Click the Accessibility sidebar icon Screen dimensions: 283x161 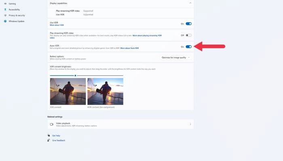[5, 10]
